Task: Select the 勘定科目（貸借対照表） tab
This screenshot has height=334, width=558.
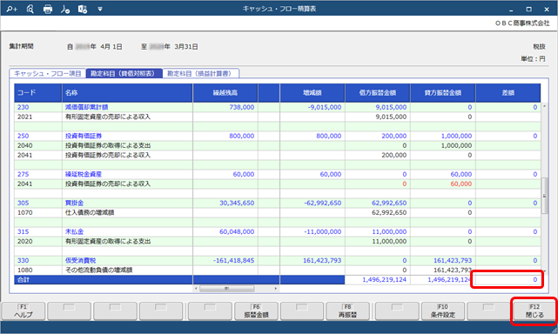Action: click(x=124, y=73)
